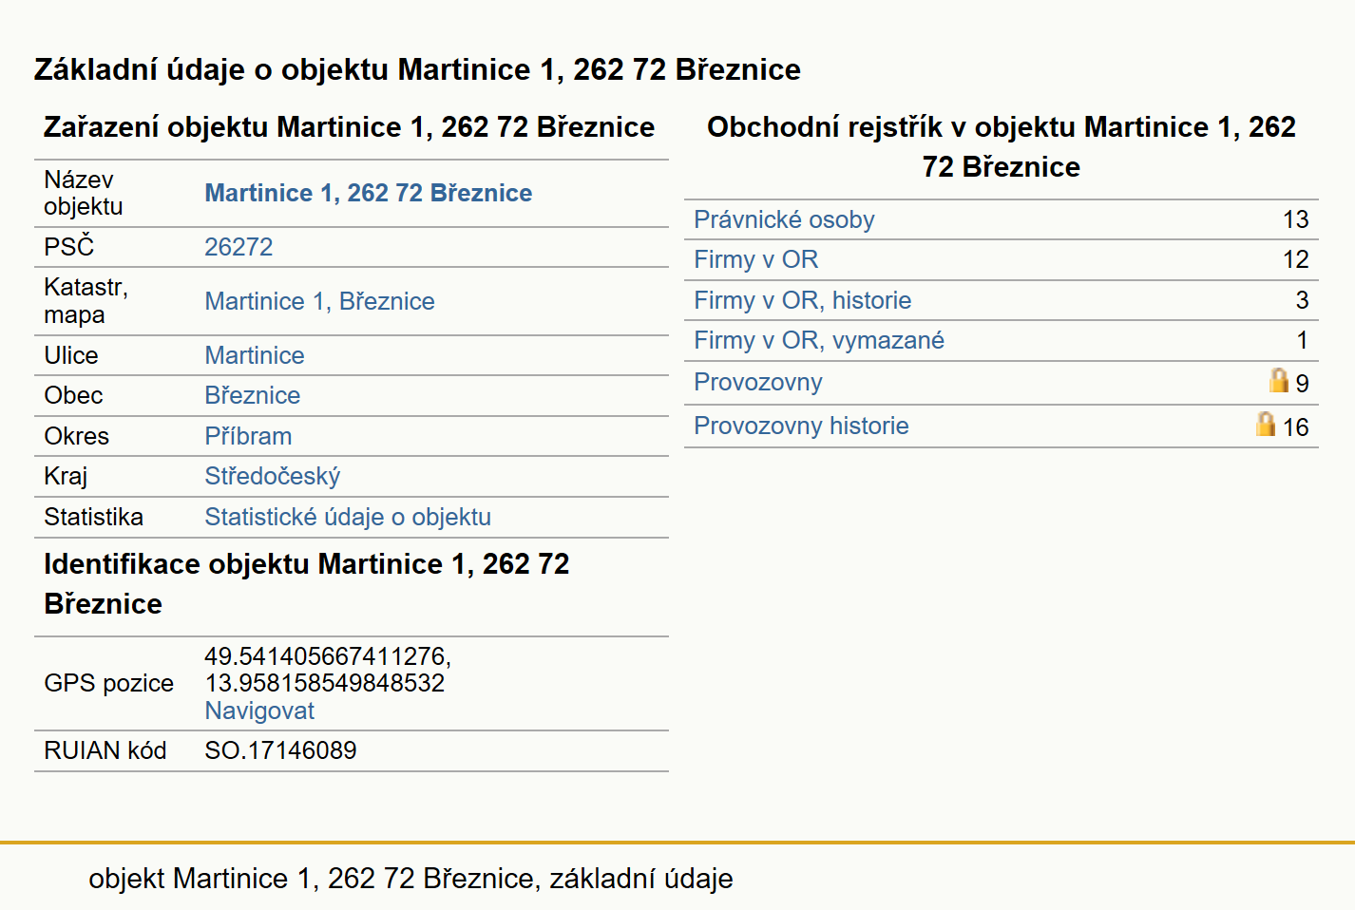Click the count 1 for Firmy v OR, vymazané

(1302, 340)
